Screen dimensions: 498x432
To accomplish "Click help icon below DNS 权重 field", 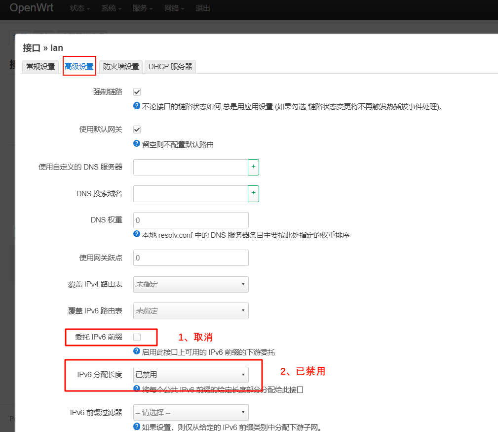I will [x=137, y=235].
